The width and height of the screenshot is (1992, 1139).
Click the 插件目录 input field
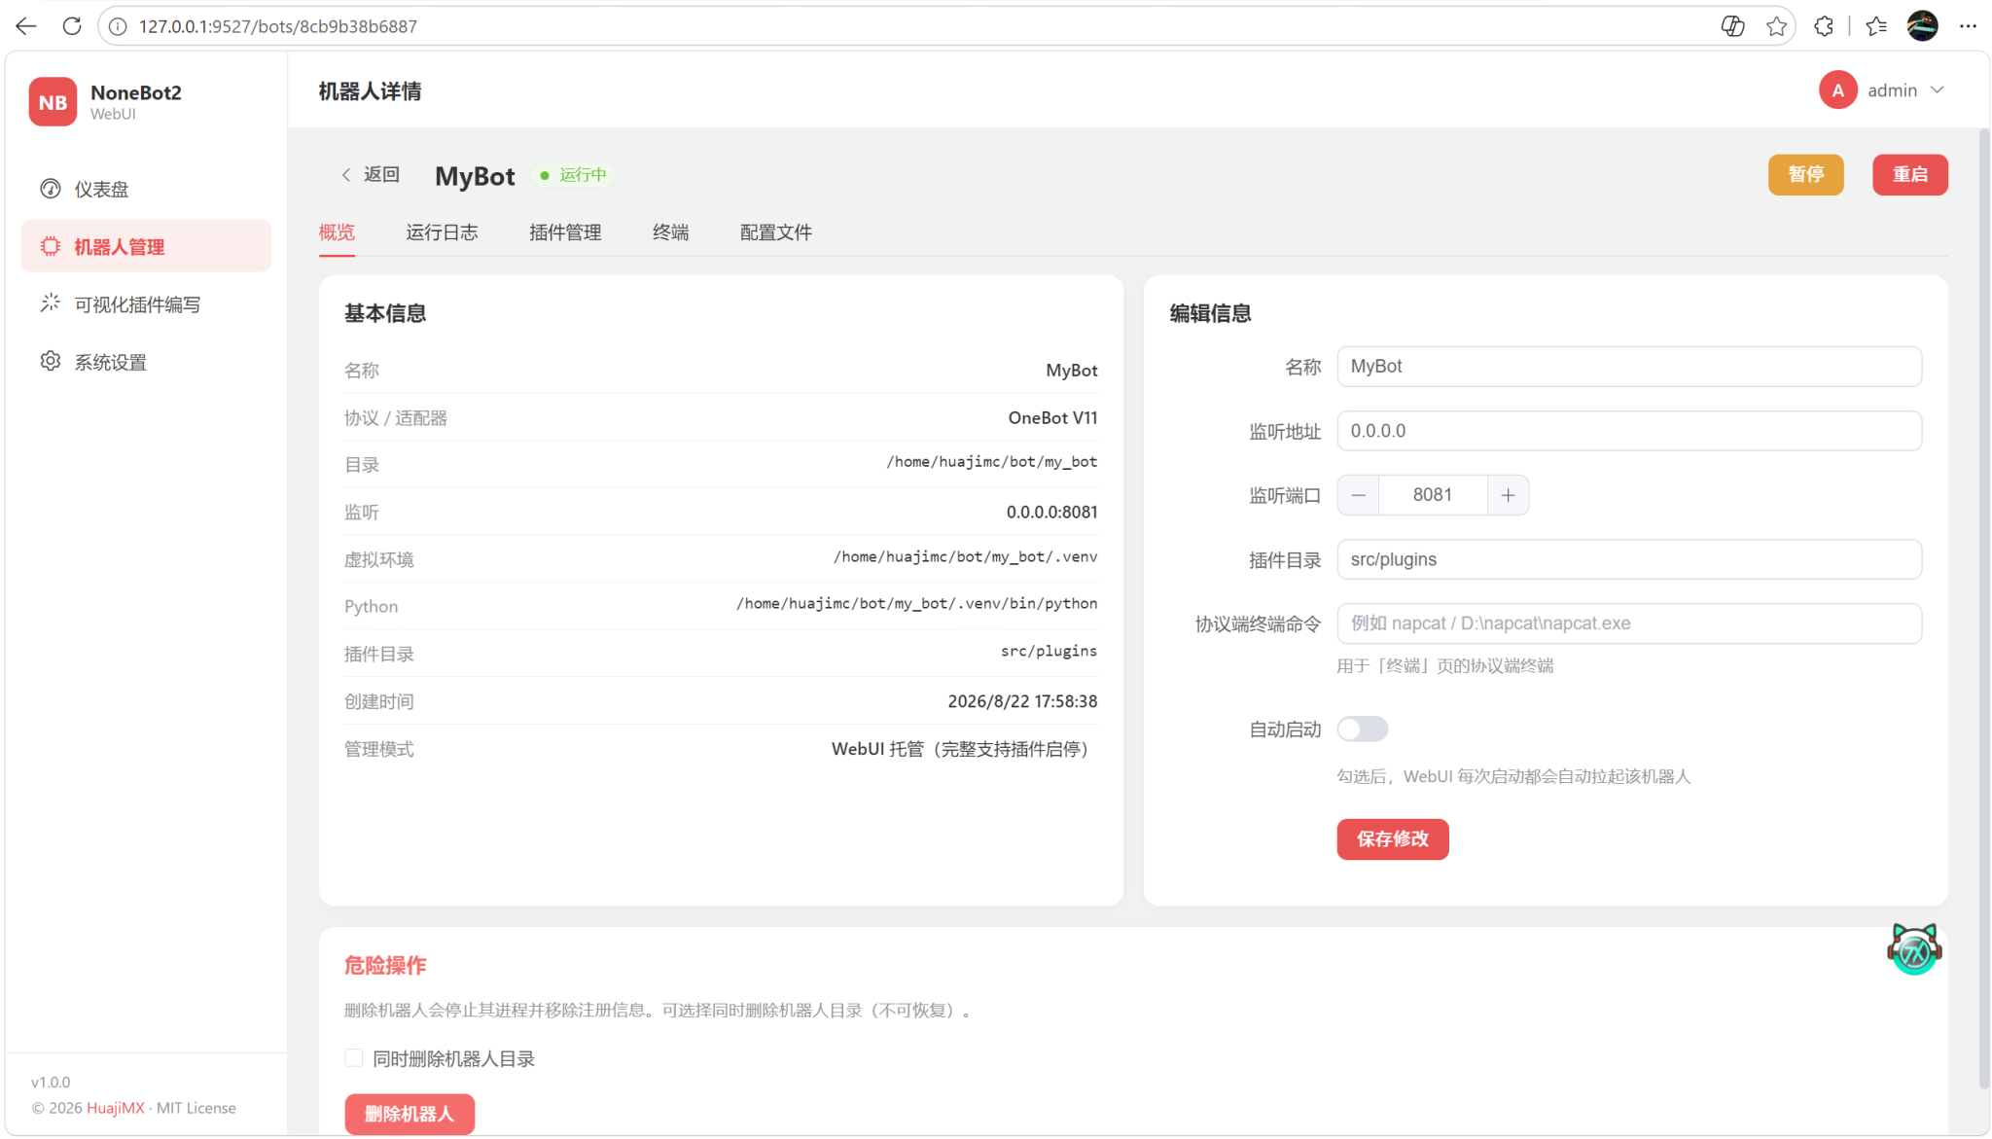coord(1629,559)
